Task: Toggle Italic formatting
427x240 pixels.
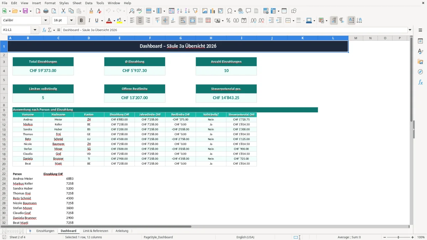Action: [x=89, y=21]
